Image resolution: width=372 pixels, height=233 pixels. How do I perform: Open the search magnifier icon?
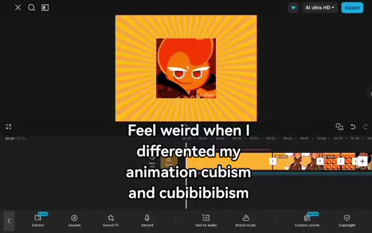pyautogui.click(x=32, y=8)
